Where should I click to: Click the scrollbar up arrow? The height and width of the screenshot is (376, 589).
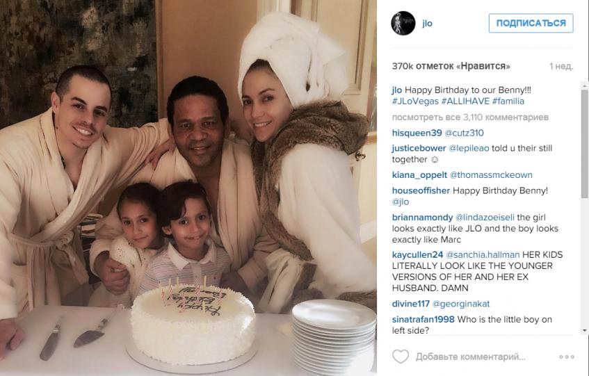point(585,84)
